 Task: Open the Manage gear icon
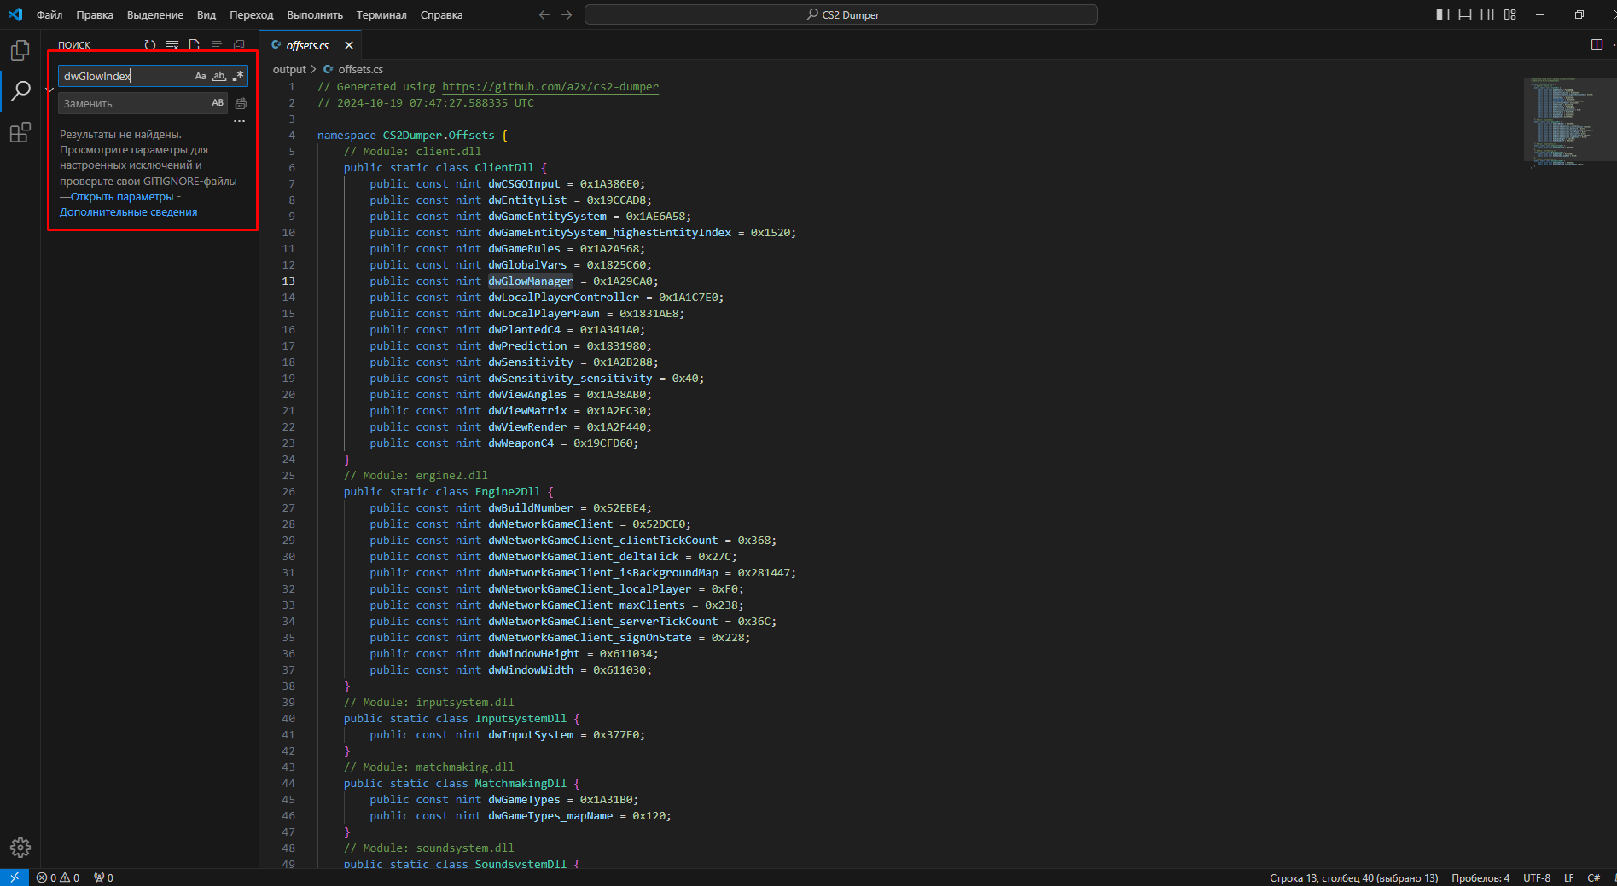20,847
